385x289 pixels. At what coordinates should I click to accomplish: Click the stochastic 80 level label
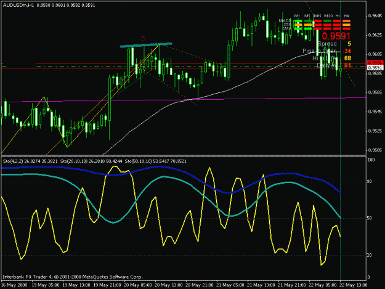pyautogui.click(x=369, y=182)
